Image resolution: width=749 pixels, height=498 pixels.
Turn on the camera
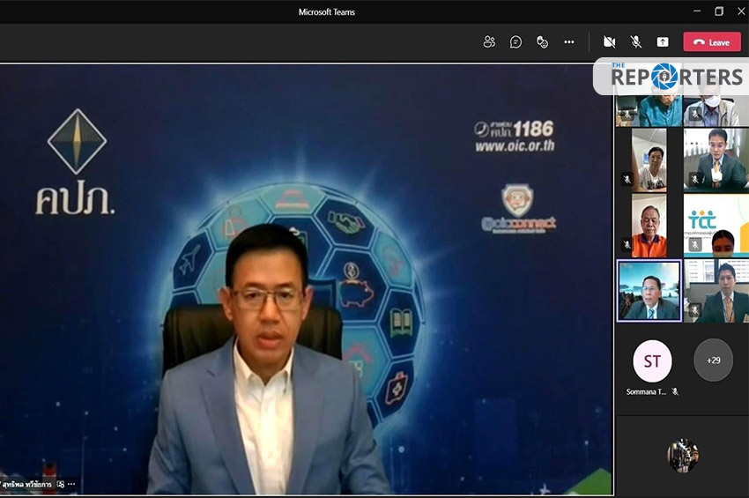pyautogui.click(x=609, y=42)
